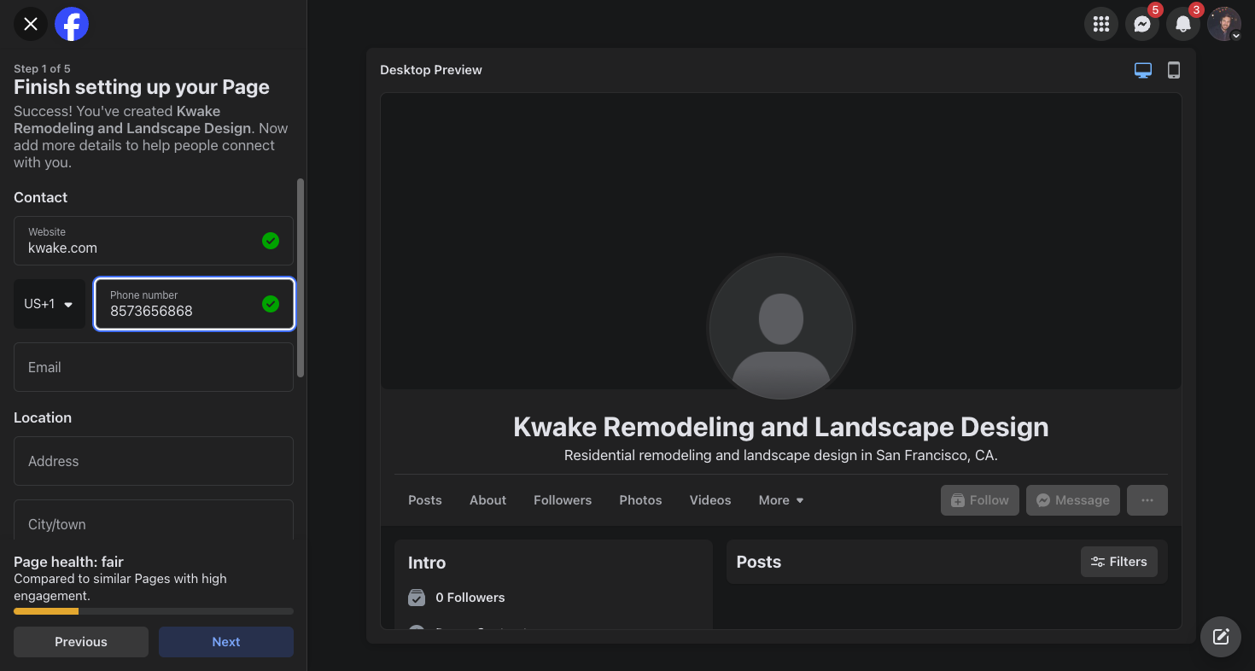Open the Filters button in the Posts section
Image resolution: width=1255 pixels, height=671 pixels.
coord(1119,562)
